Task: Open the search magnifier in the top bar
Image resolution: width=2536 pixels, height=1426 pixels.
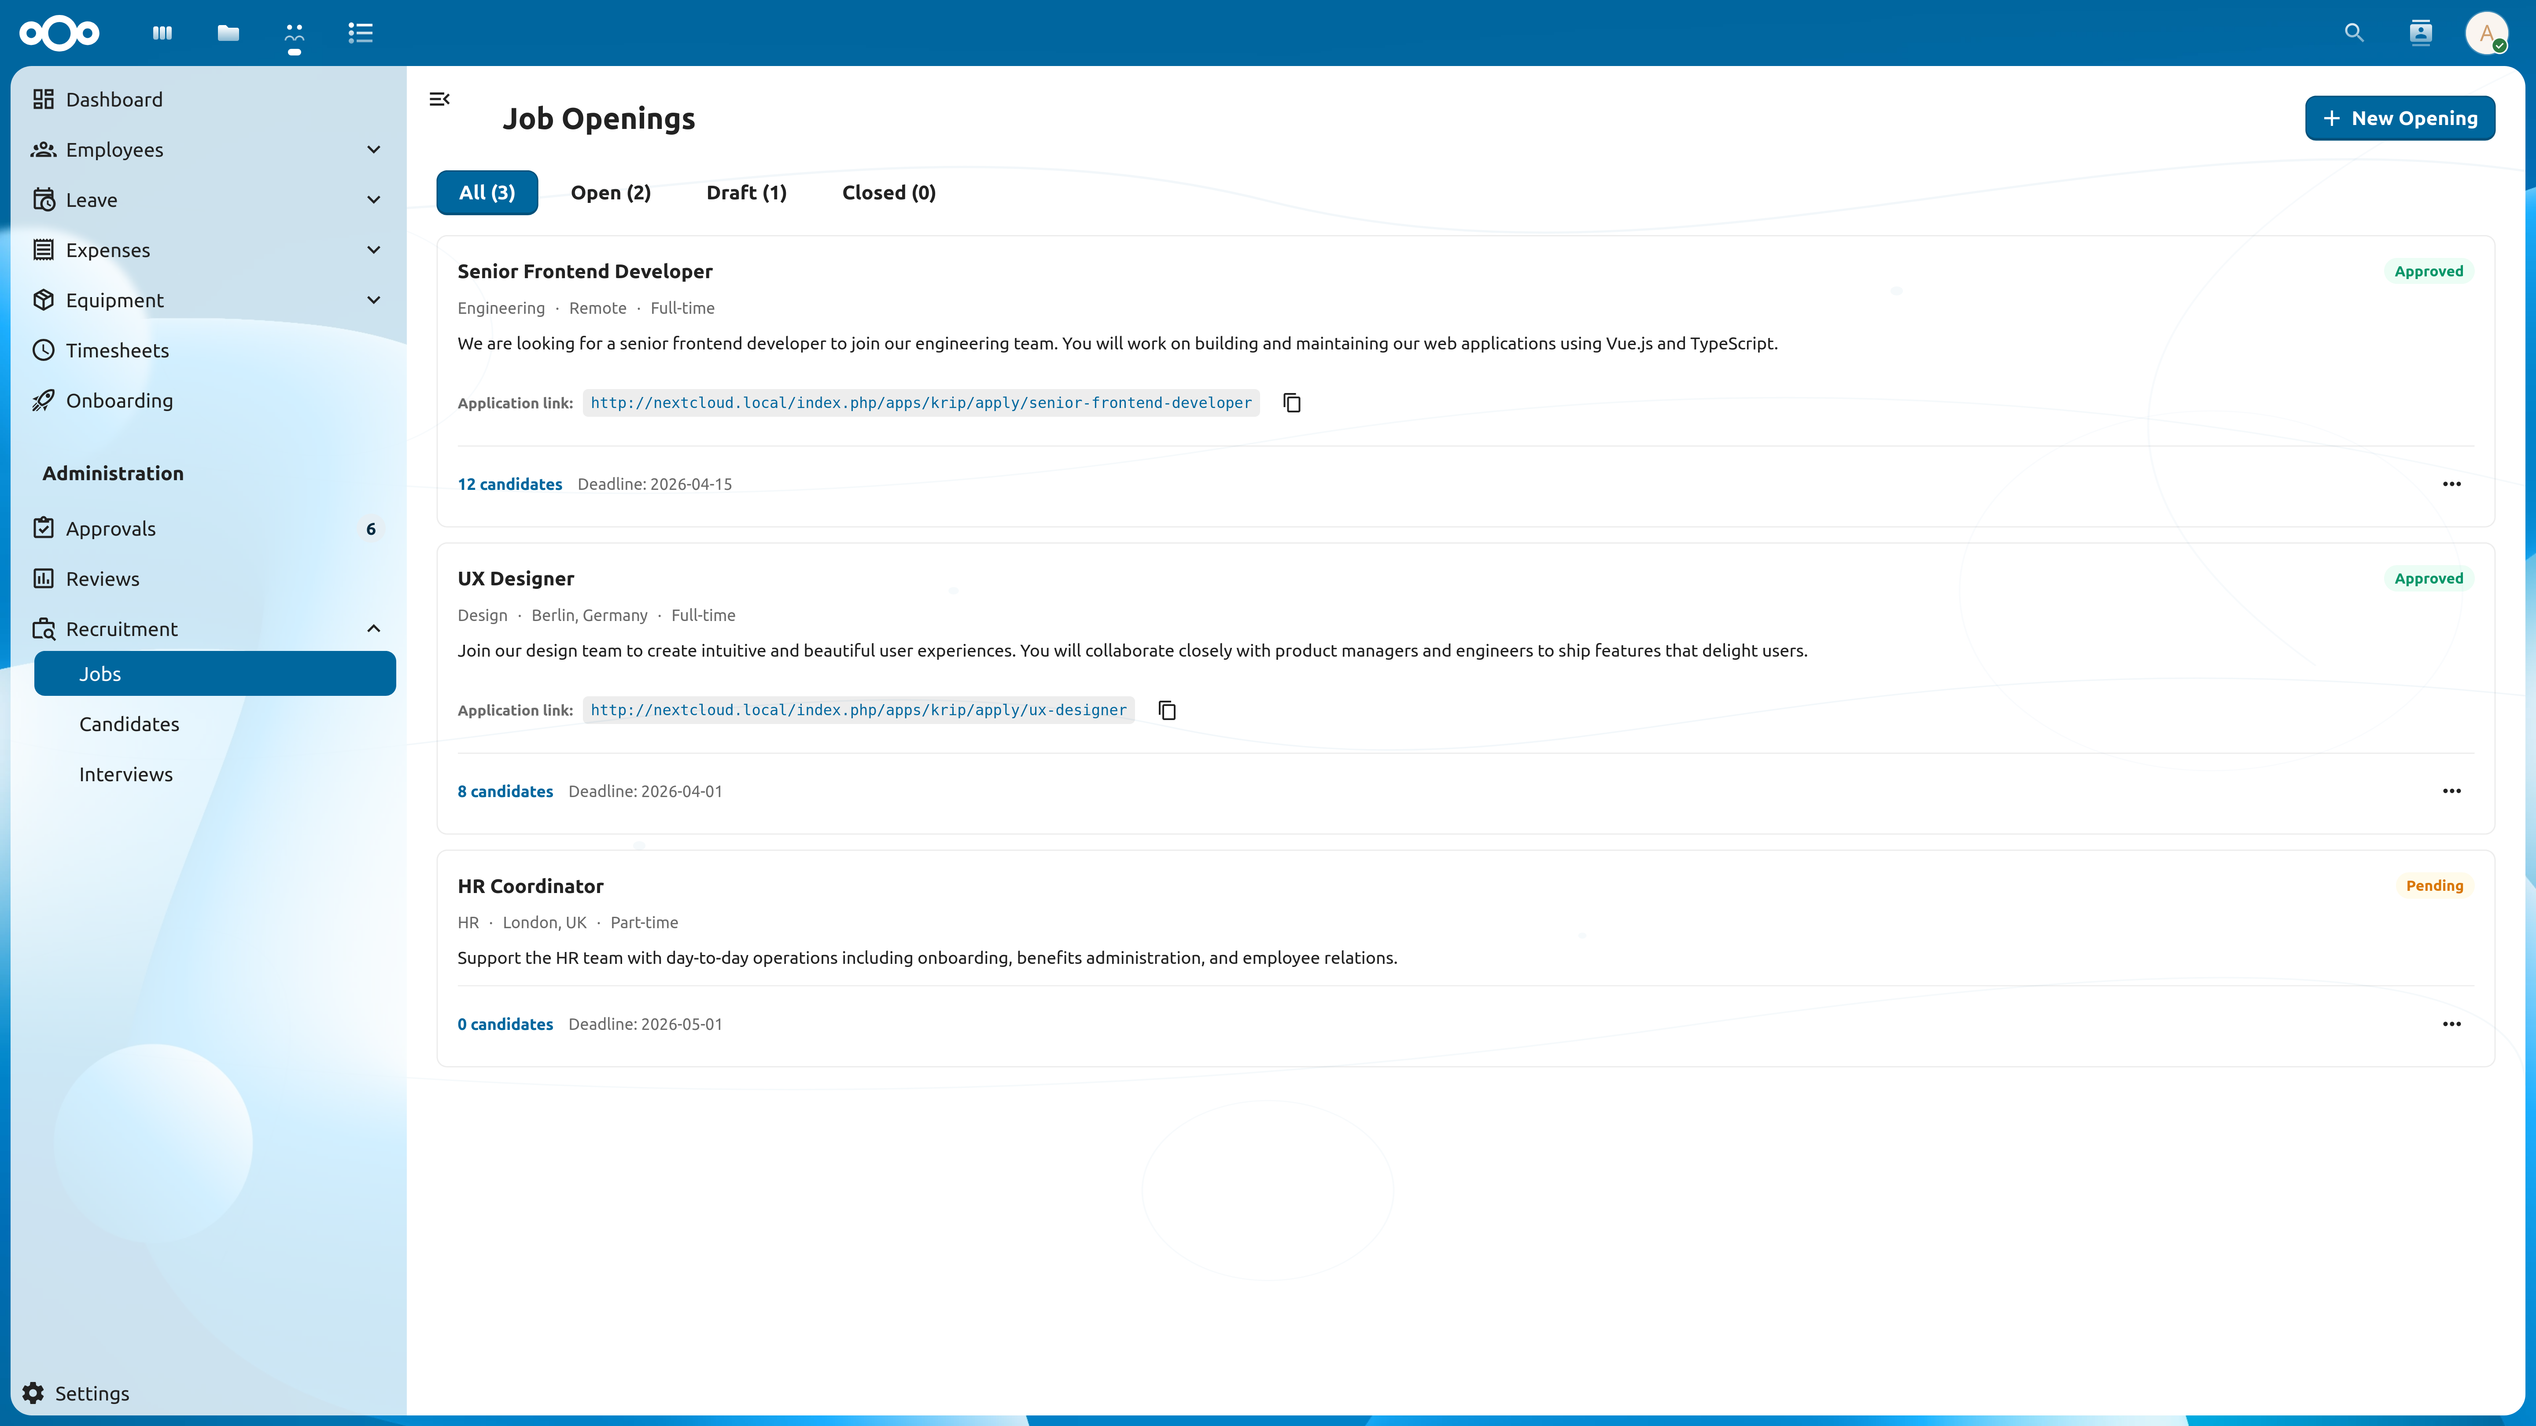Action: point(2354,33)
